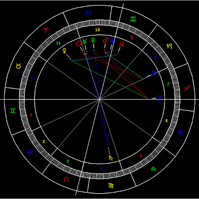Select the green Aquarius wave symbol
This screenshot has height=199, width=199.
(133, 19)
